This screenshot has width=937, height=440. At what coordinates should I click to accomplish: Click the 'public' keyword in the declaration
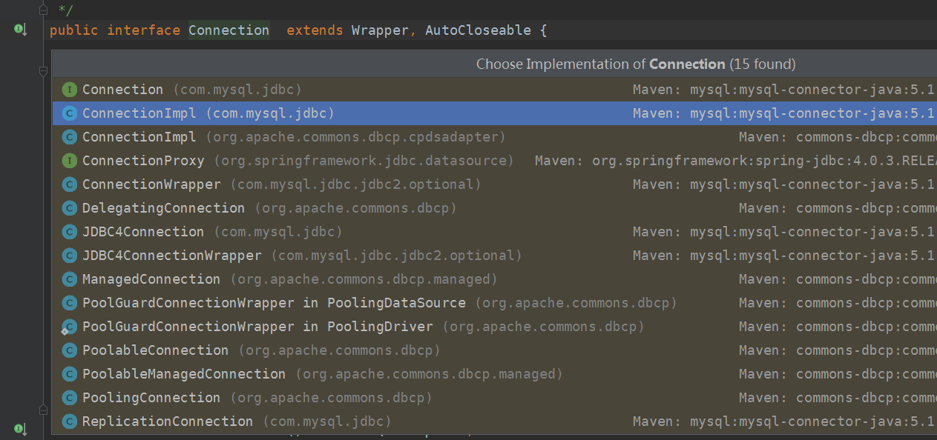click(x=74, y=30)
